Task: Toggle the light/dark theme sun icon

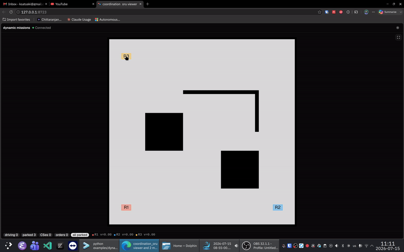Action: coord(398,28)
